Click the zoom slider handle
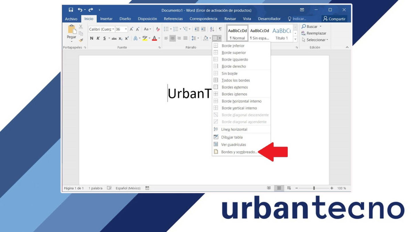Image resolution: width=413 pixels, height=232 pixels. coord(314,188)
